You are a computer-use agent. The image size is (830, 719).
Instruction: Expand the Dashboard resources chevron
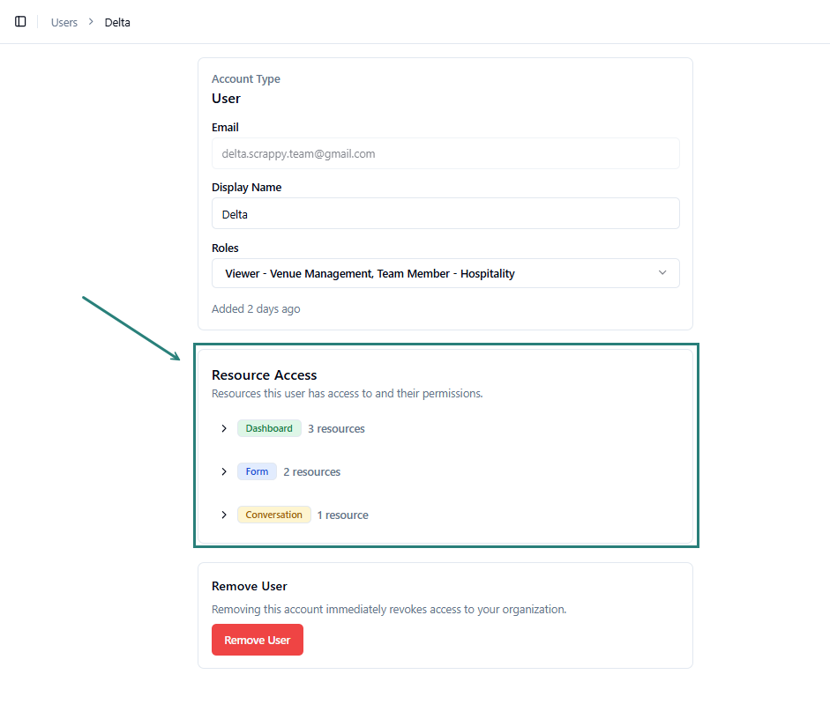[224, 428]
